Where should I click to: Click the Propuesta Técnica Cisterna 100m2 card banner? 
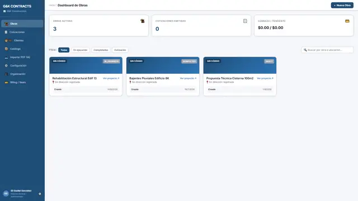(x=240, y=65)
